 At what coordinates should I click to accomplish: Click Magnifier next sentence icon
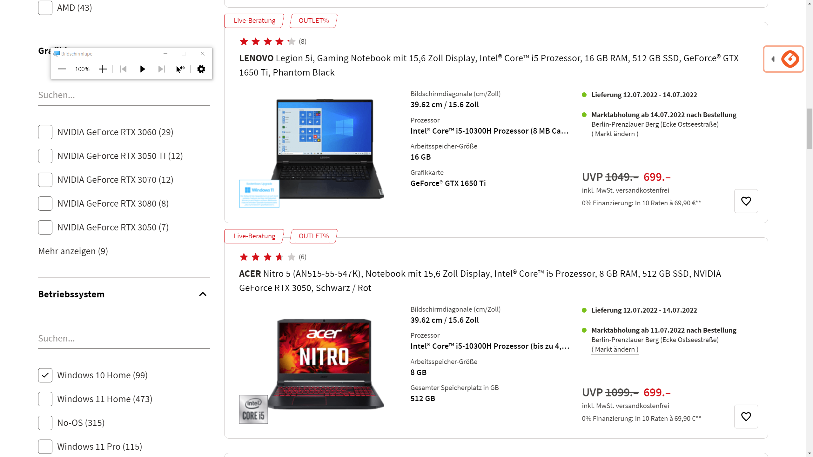pos(162,69)
